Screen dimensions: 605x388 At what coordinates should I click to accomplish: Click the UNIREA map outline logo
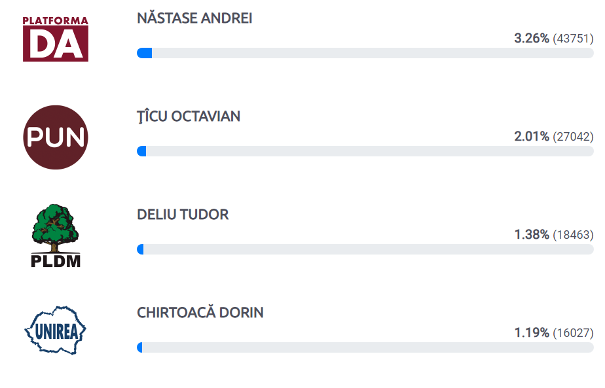point(56,330)
